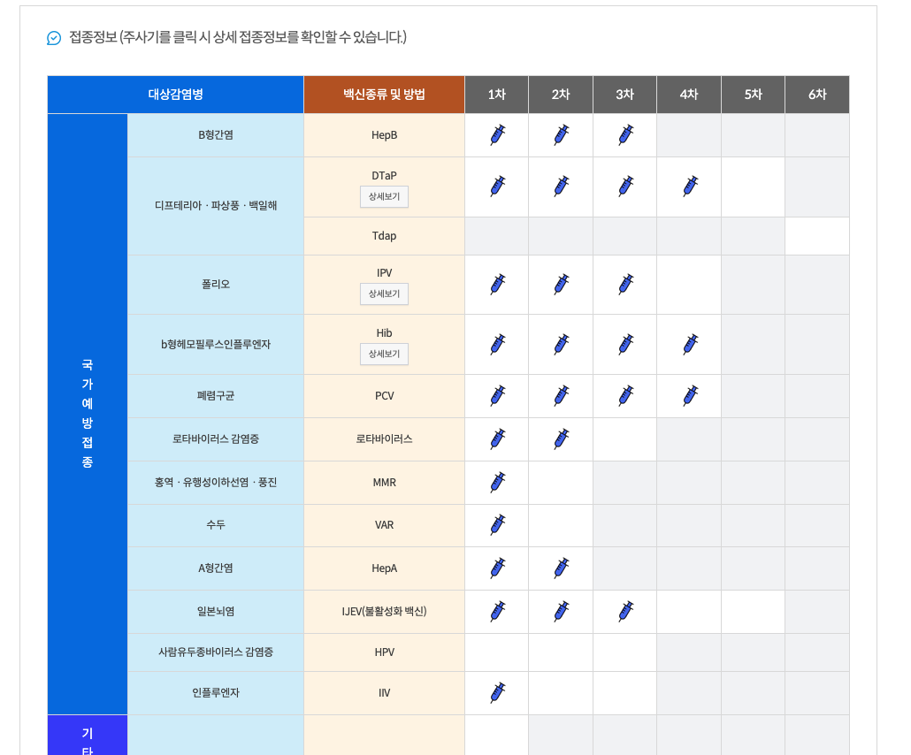Open PCV 2차 syringe details
Screen dimensions: 911x755
point(562,395)
